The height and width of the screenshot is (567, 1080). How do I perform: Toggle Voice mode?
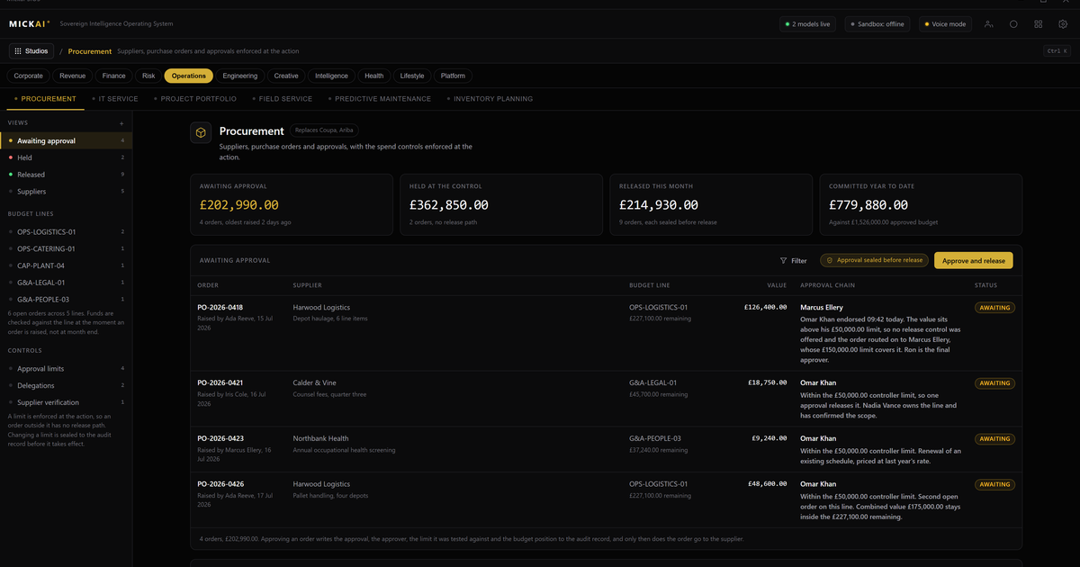(x=945, y=24)
